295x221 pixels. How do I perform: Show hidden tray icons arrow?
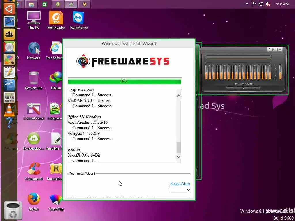(247, 4)
